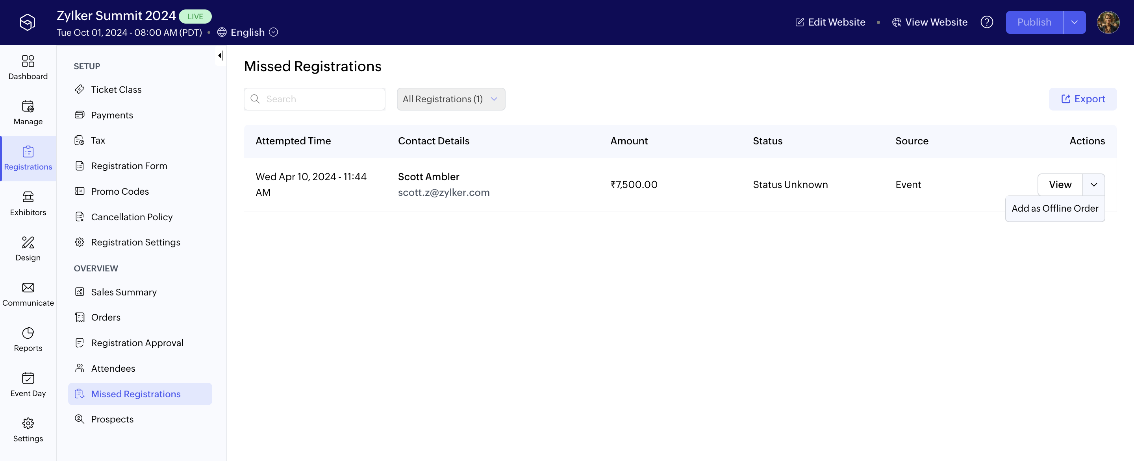Click the Attendees people icon

[80, 368]
